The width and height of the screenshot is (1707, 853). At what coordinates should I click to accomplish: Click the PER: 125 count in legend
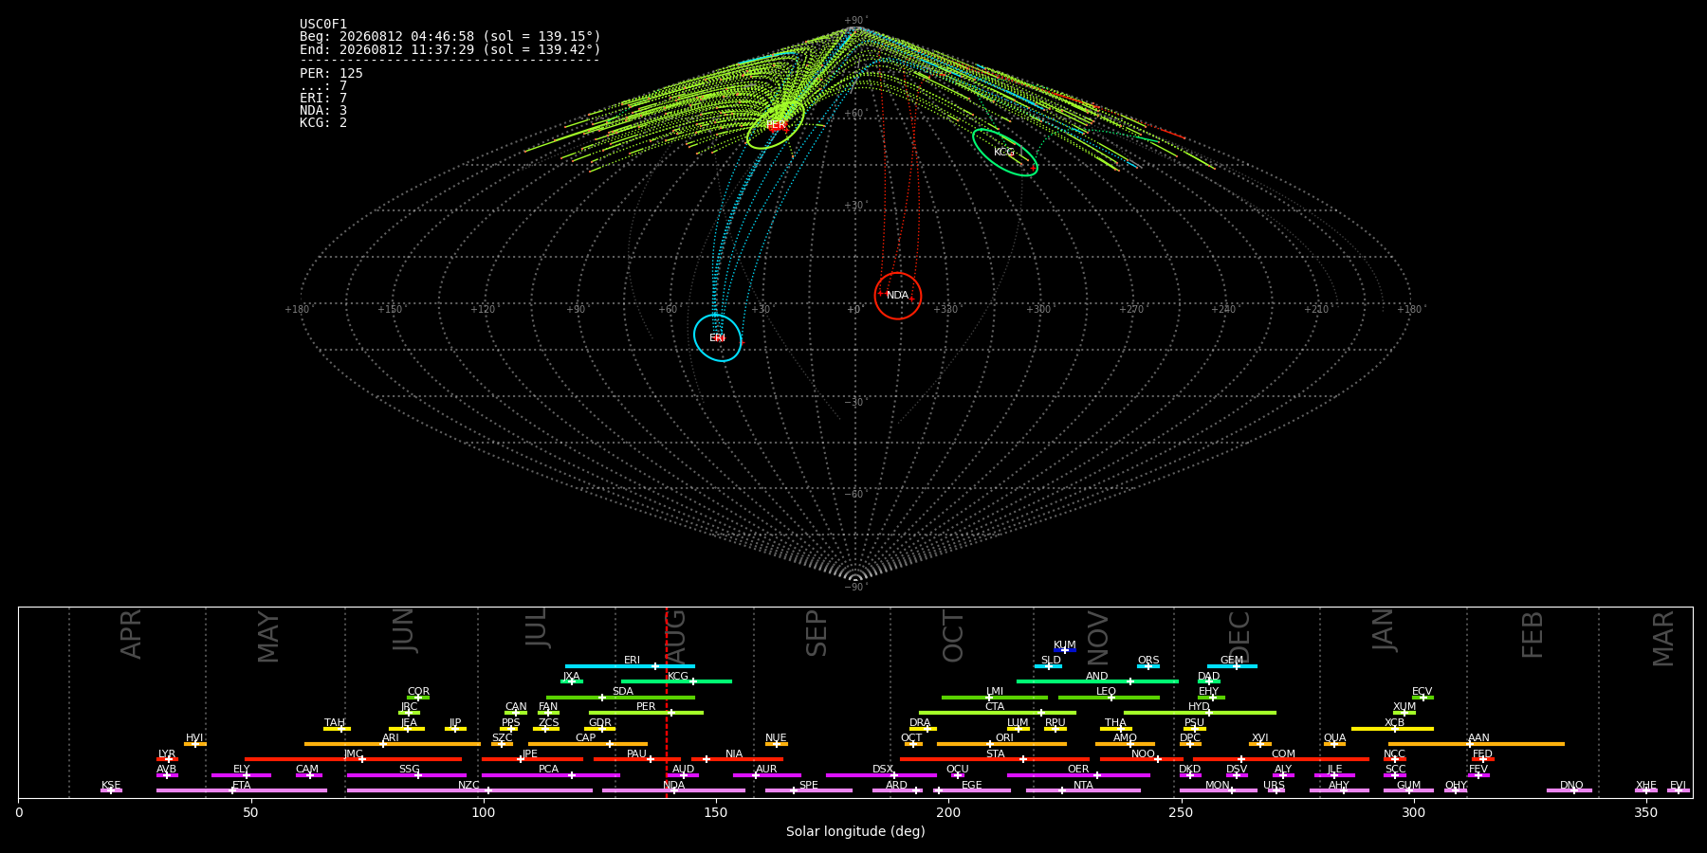(331, 73)
